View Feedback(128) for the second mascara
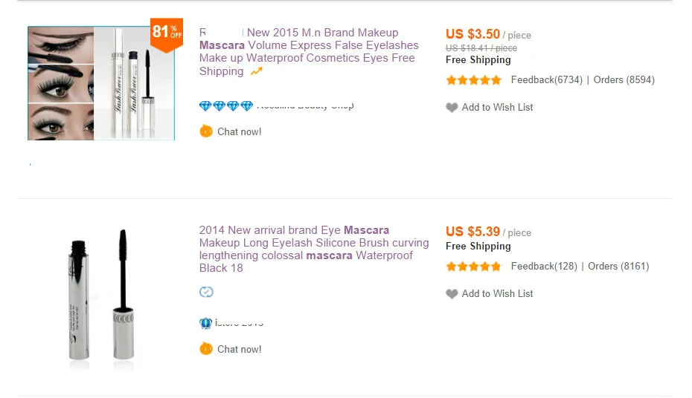 pyautogui.click(x=544, y=267)
